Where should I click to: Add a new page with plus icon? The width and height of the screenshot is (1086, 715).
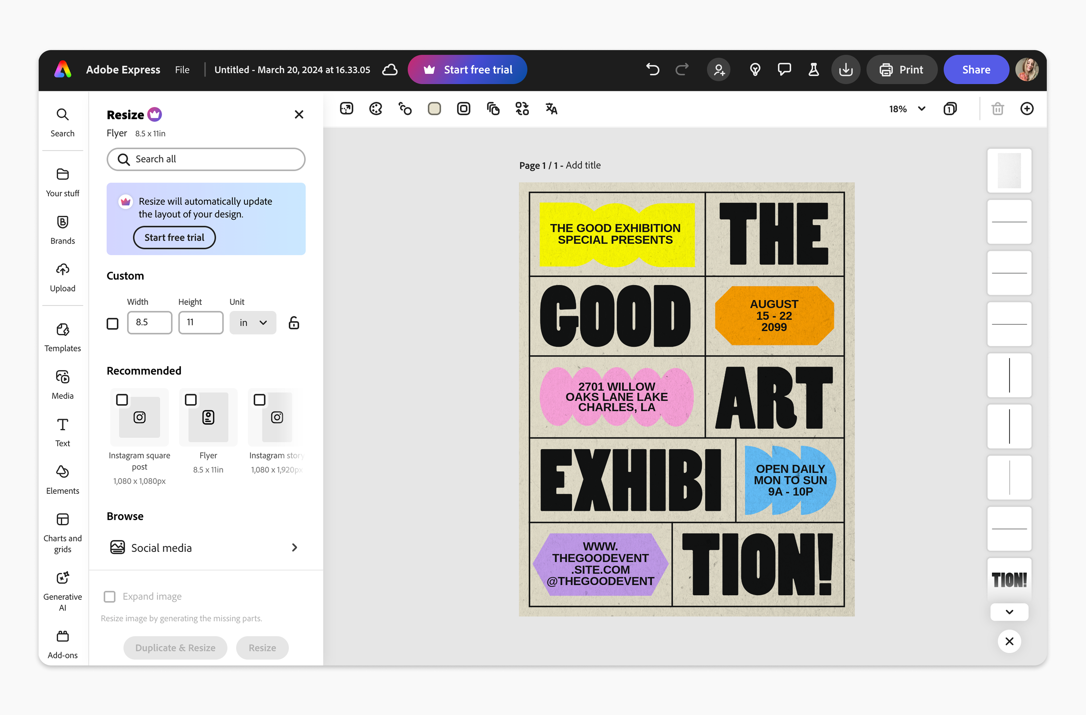pyautogui.click(x=1027, y=108)
